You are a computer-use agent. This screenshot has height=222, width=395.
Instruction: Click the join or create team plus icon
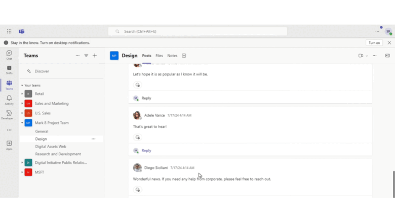(x=95, y=56)
